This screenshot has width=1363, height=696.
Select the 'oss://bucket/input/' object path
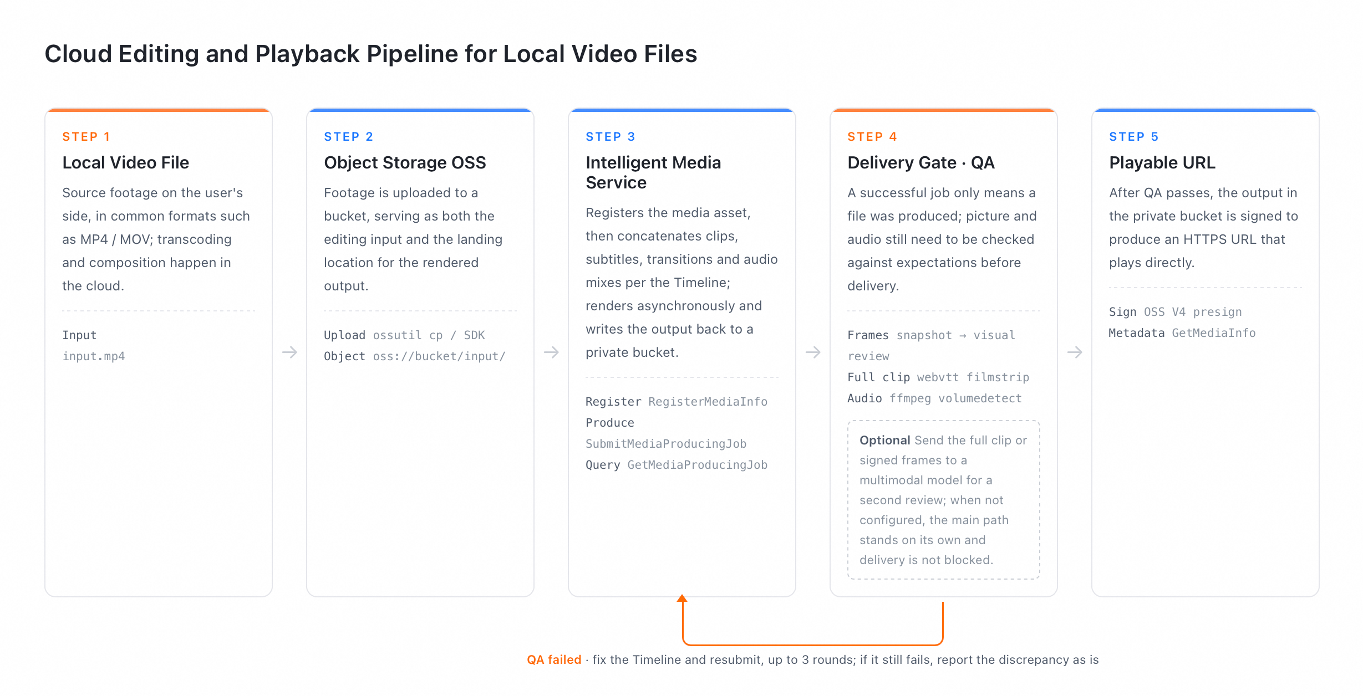pyautogui.click(x=439, y=356)
